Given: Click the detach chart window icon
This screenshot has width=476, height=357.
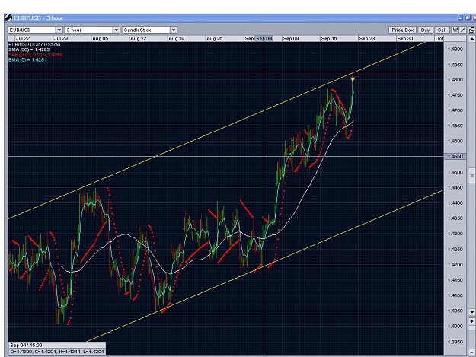Looking at the screenshot, I should [471, 30].
